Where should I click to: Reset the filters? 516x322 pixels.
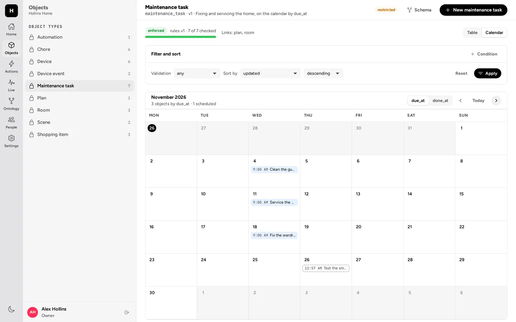coord(461,73)
